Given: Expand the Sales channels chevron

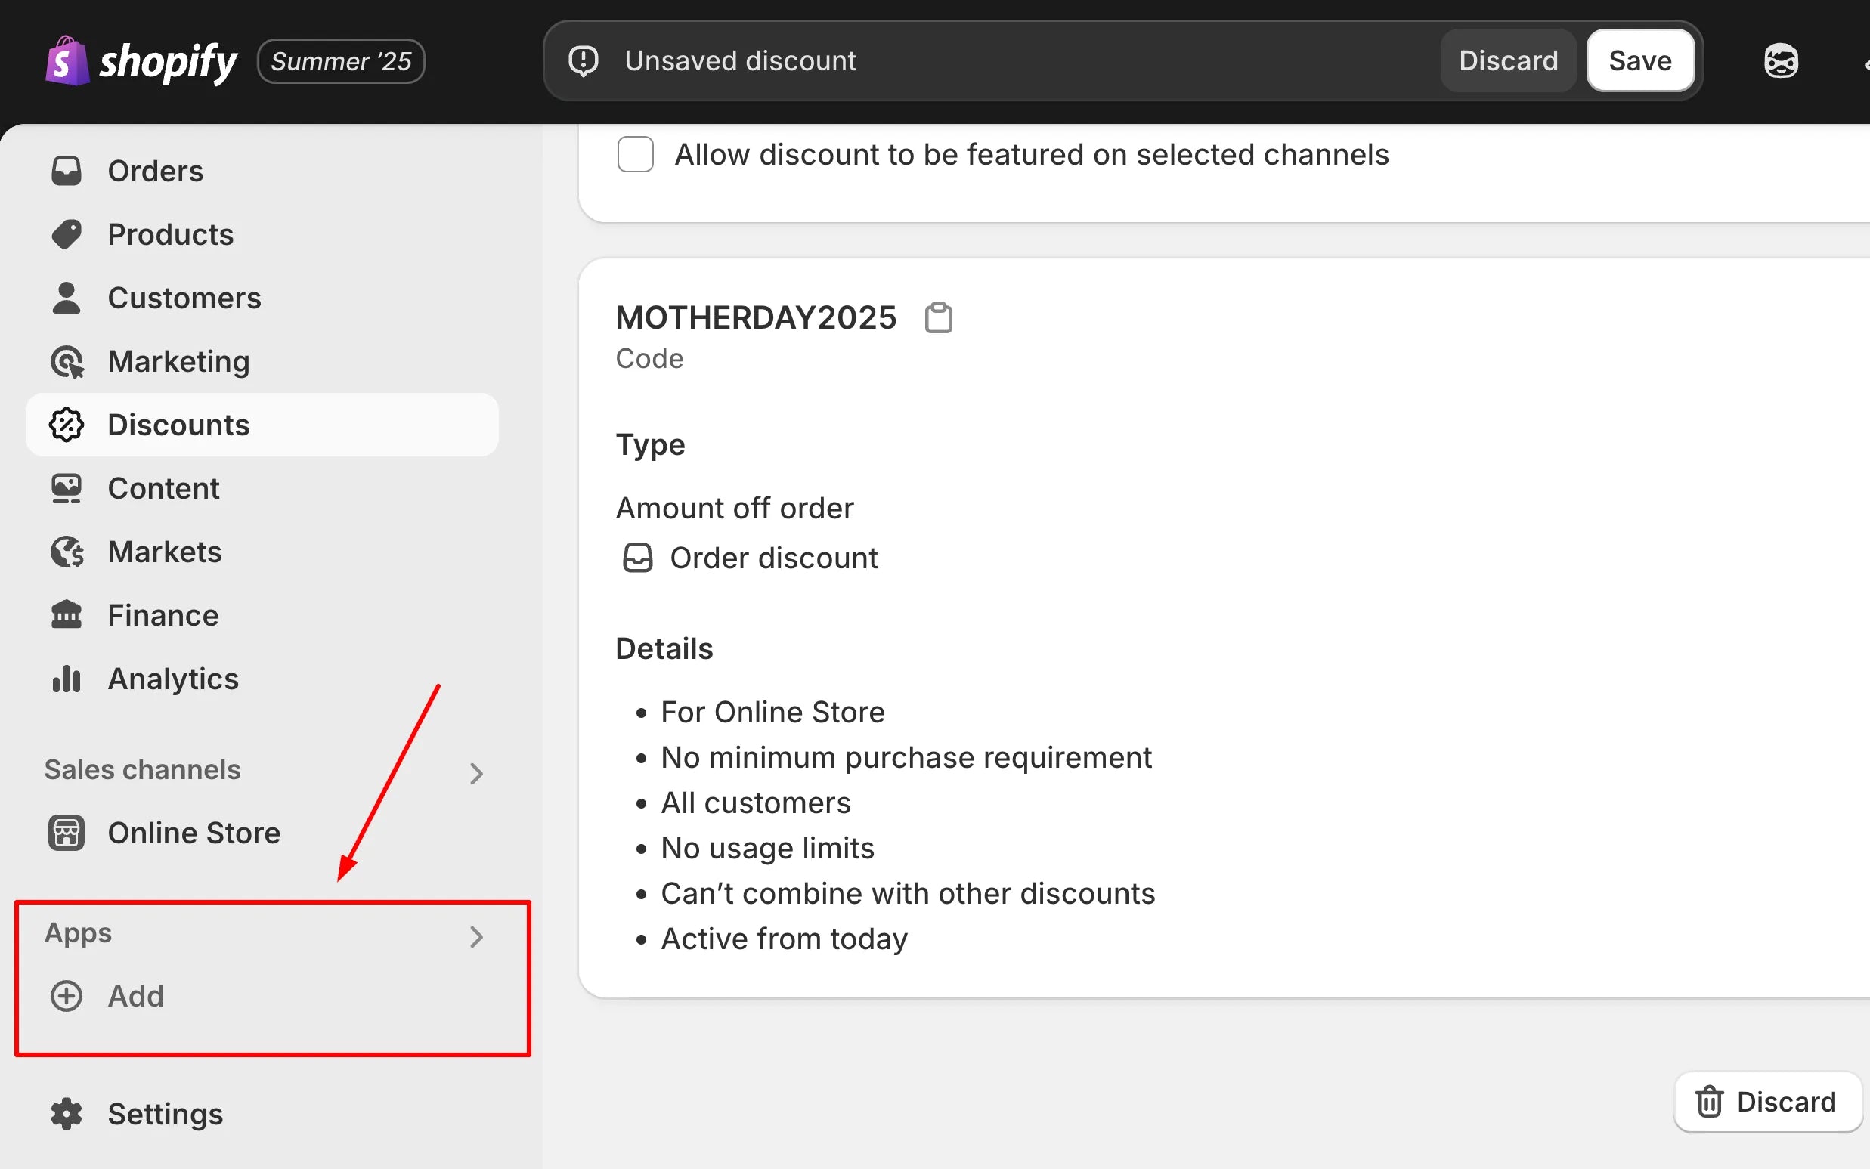Looking at the screenshot, I should coord(476,773).
